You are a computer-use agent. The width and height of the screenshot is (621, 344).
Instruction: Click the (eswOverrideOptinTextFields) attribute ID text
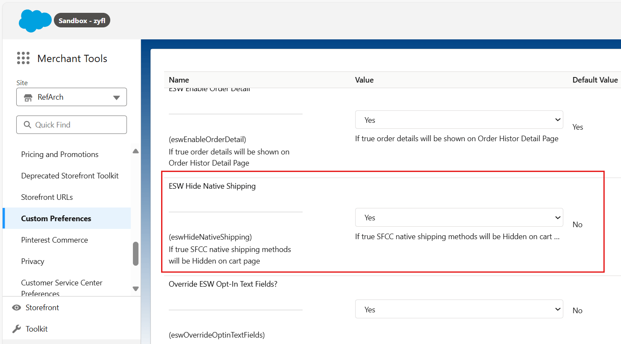tap(217, 335)
